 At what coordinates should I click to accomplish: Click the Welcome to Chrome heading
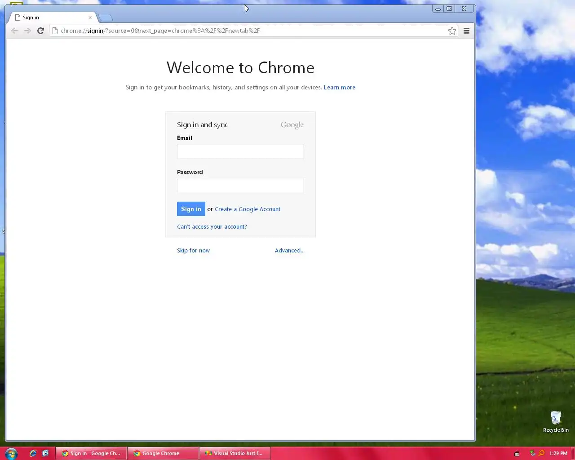click(240, 67)
